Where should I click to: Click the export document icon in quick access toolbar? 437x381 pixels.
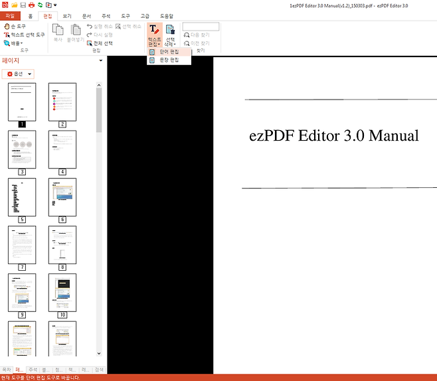(48, 5)
